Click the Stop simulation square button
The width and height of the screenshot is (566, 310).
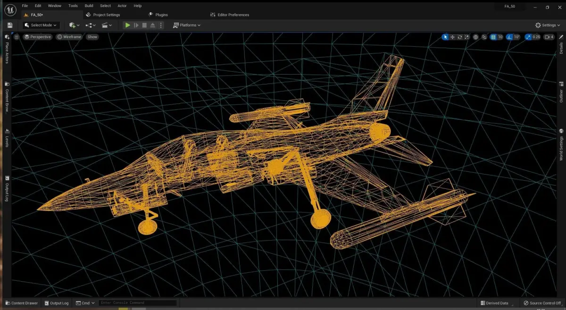pos(144,25)
